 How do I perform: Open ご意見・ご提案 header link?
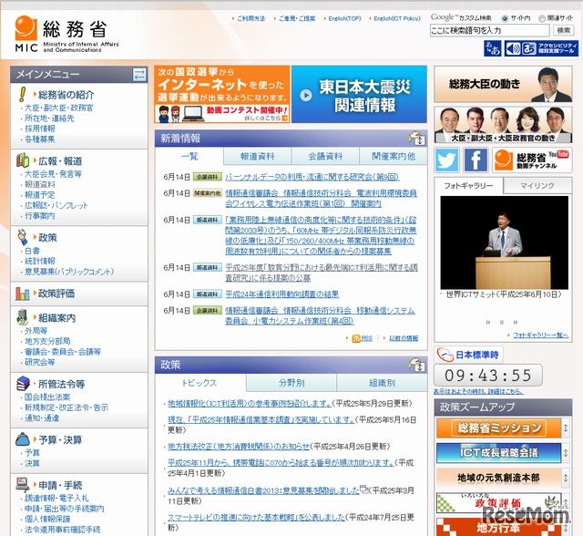[297, 18]
